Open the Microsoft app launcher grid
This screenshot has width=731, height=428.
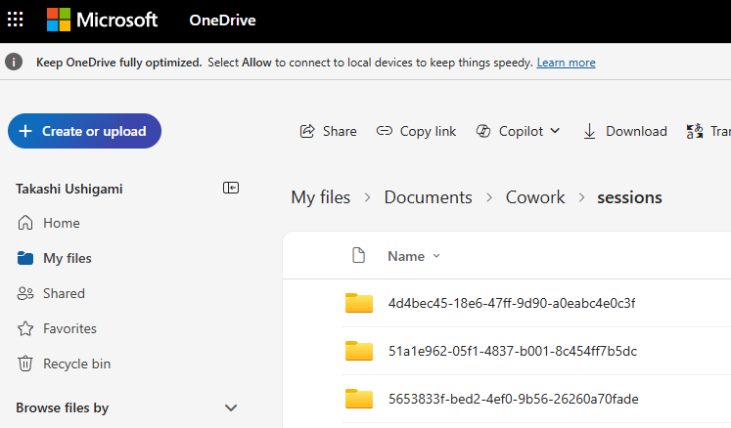click(x=16, y=20)
